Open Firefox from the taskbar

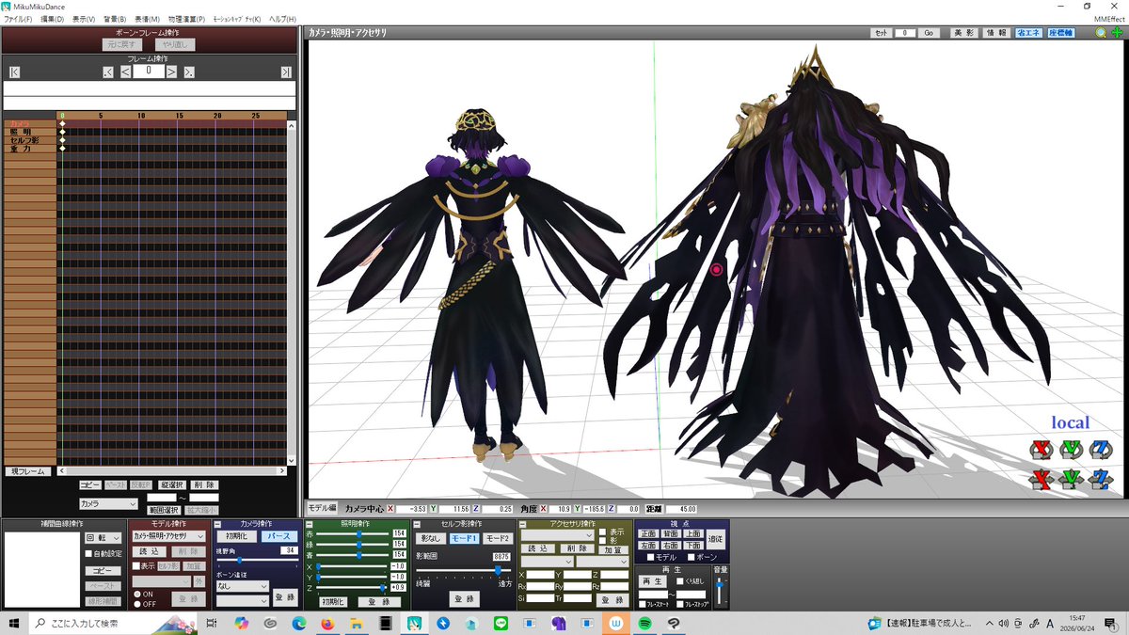(327, 623)
